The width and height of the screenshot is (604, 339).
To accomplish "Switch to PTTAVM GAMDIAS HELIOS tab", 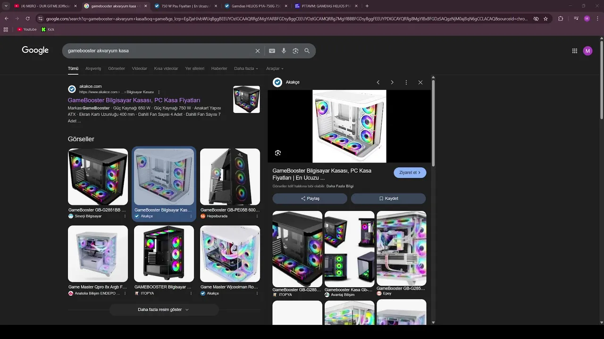I will tap(326, 6).
